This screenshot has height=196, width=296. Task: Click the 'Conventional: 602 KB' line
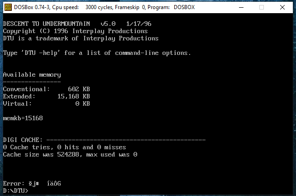(47, 89)
